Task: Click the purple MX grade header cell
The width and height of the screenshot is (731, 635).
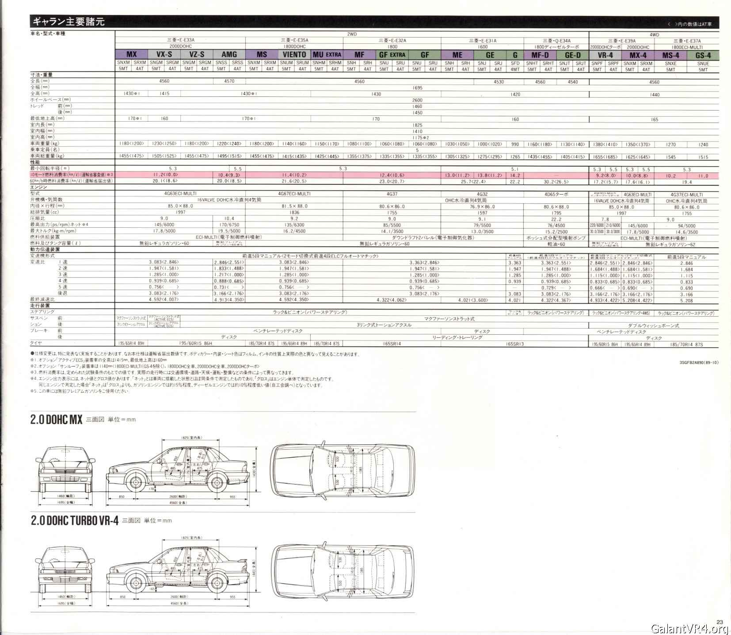Action: [131, 55]
